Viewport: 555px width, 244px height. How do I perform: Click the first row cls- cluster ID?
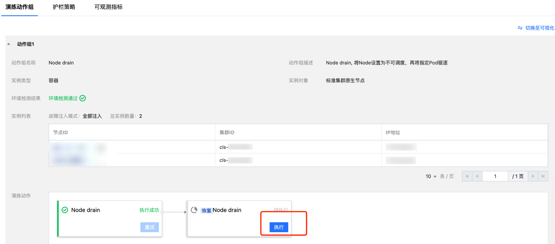pos(236,147)
